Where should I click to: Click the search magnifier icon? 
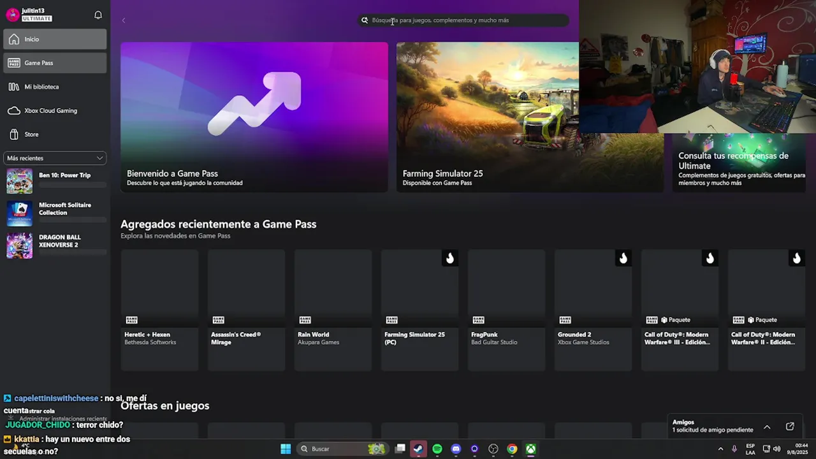coord(365,20)
